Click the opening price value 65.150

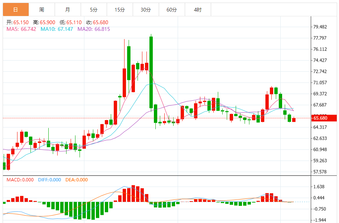pos(21,22)
